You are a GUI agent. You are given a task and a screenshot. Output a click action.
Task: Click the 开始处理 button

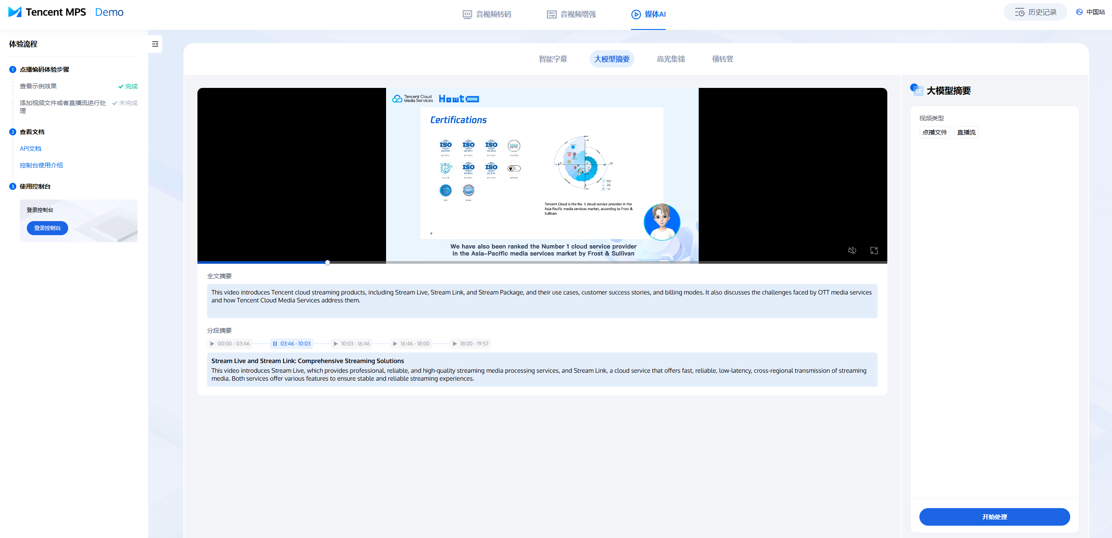(x=994, y=517)
